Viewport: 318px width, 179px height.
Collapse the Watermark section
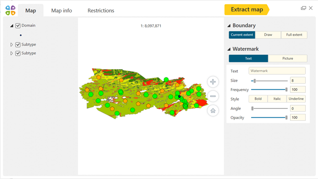point(229,49)
